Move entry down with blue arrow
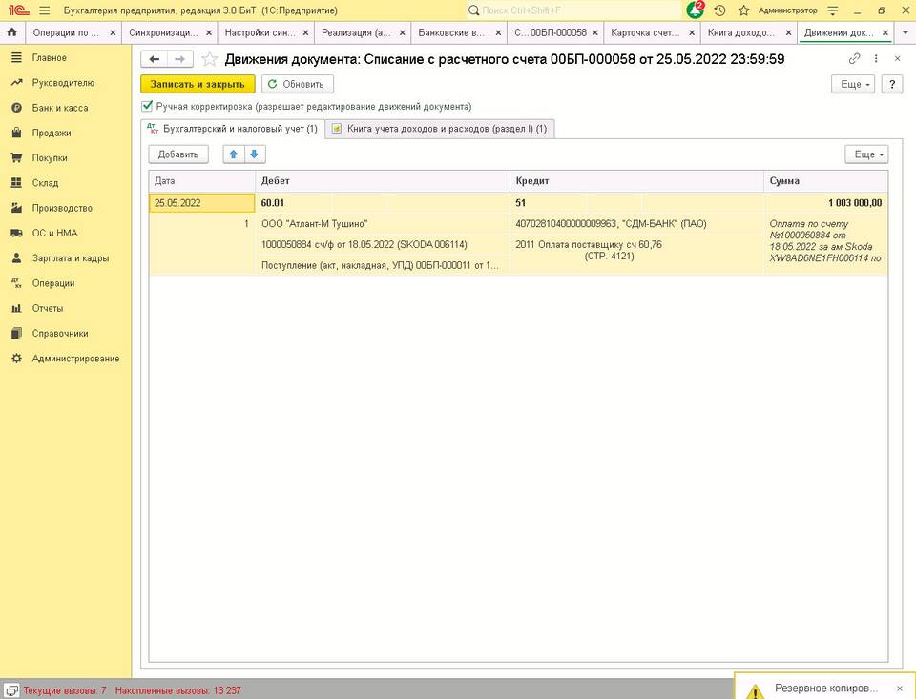916x699 pixels. click(x=254, y=154)
